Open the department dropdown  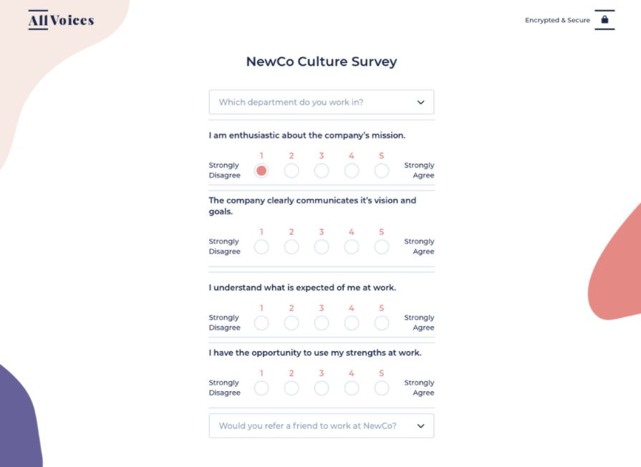pos(321,102)
